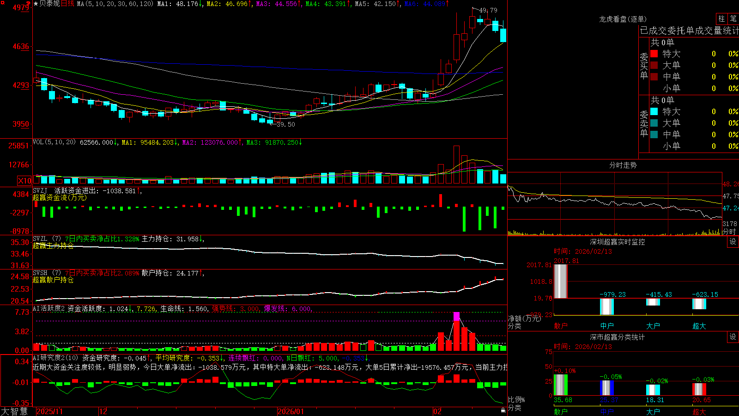Click the 强势线: 3.000 value
This screenshot has width=739, height=416.
236,308
